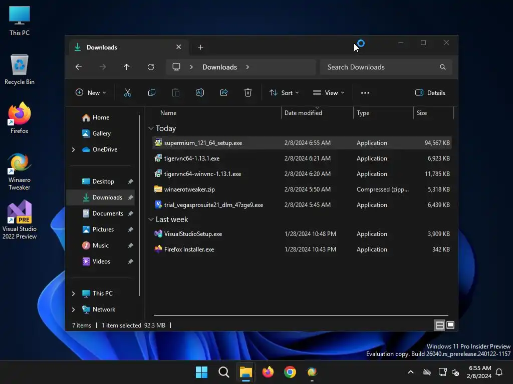Click the forward navigation arrow
513x384 pixels.
[x=103, y=67]
